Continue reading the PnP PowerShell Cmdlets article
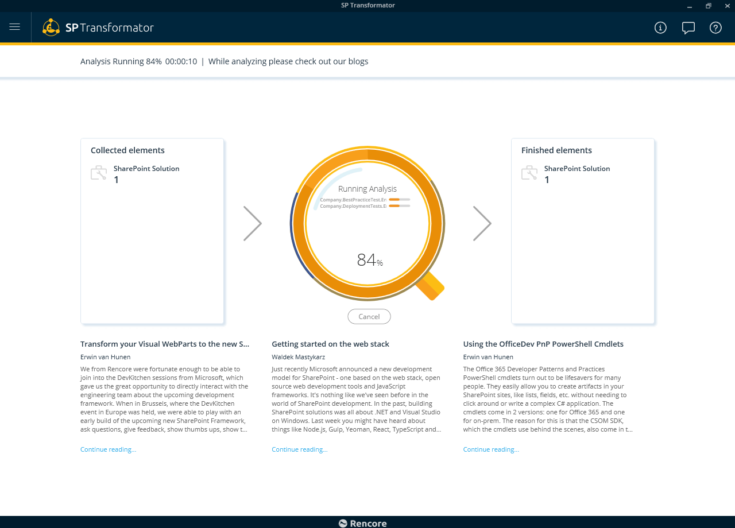Image resolution: width=735 pixels, height=528 pixels. (491, 449)
